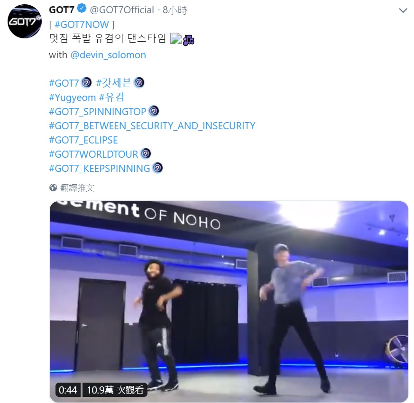Open the #Yugyeom hashtag
414x403 pixels.
[x=73, y=98]
